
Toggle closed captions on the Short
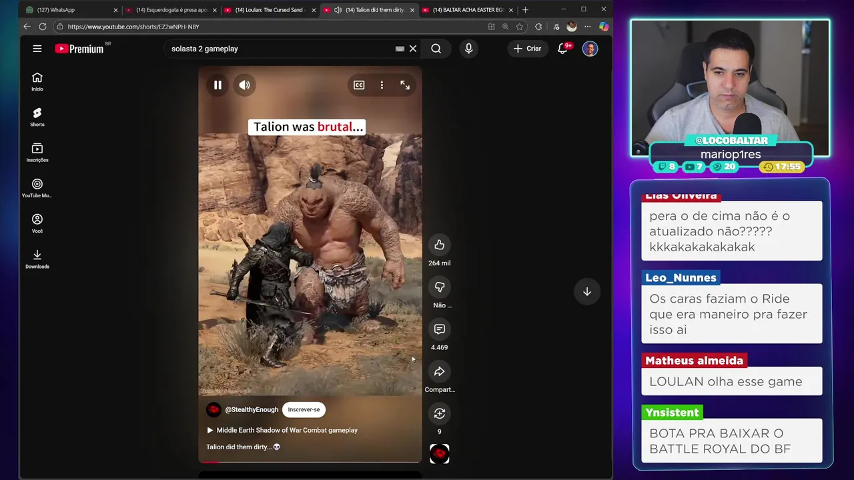coord(359,85)
